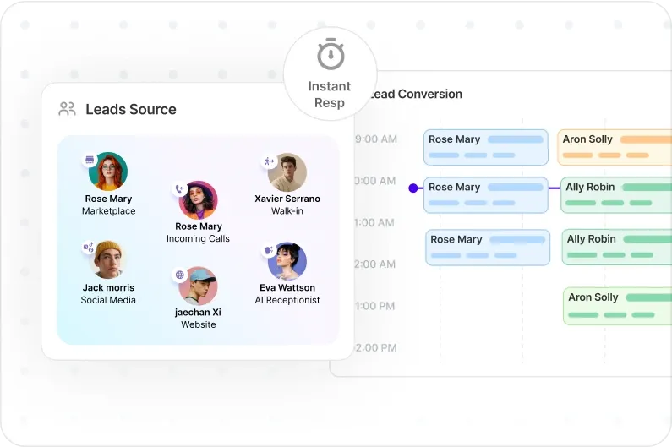Click the phone badge icon for Incoming Calls
The width and height of the screenshot is (672, 447).
[x=179, y=189]
